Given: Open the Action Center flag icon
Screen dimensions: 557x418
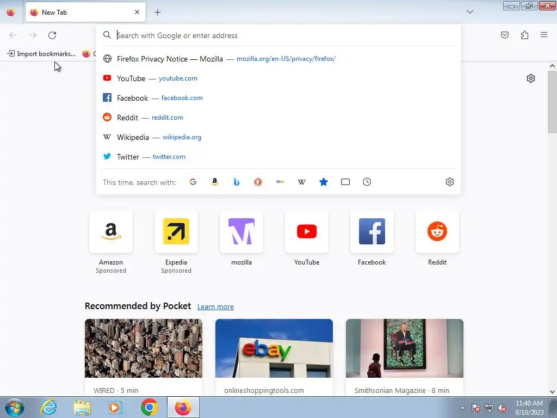Looking at the screenshot, I should [x=475, y=408].
